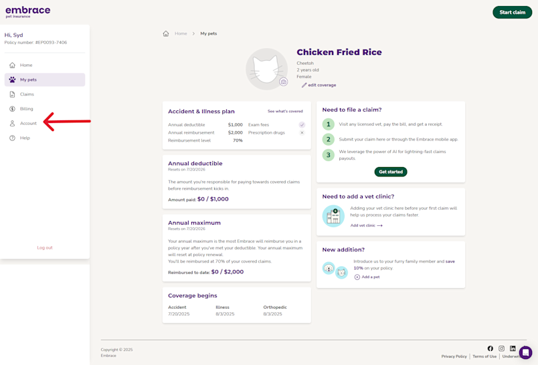Click the pencil icon beside edit coverage

tap(304, 85)
